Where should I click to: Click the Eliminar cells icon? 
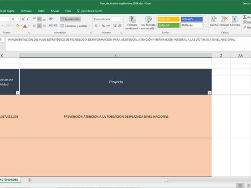[224, 19]
